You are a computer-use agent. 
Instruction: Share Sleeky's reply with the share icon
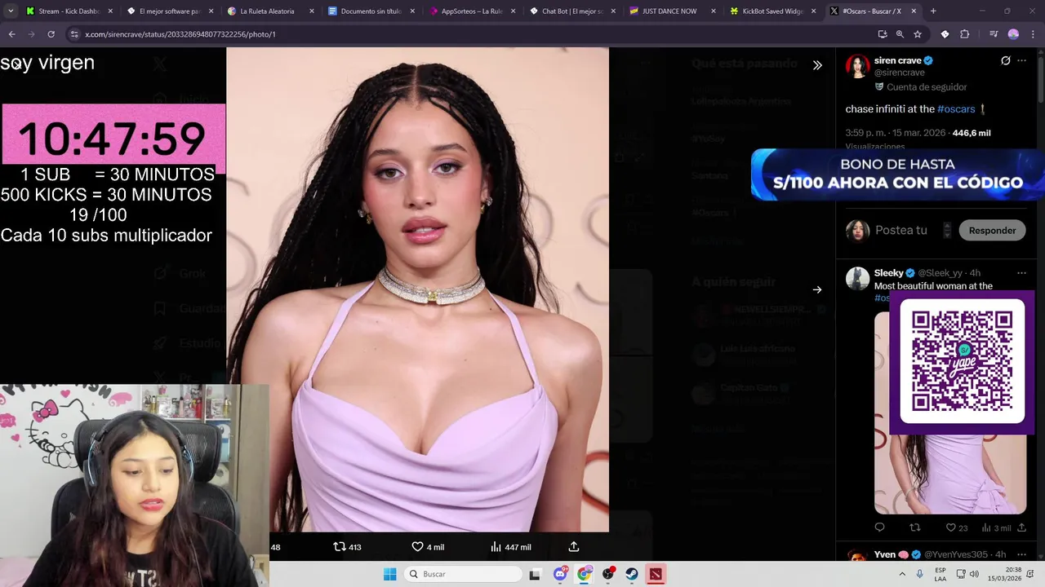pyautogui.click(x=1021, y=527)
